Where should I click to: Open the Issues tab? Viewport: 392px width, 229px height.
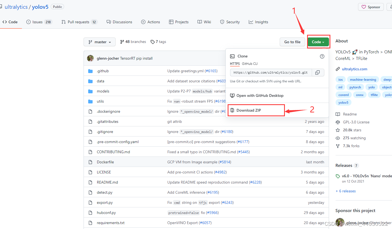39,22
